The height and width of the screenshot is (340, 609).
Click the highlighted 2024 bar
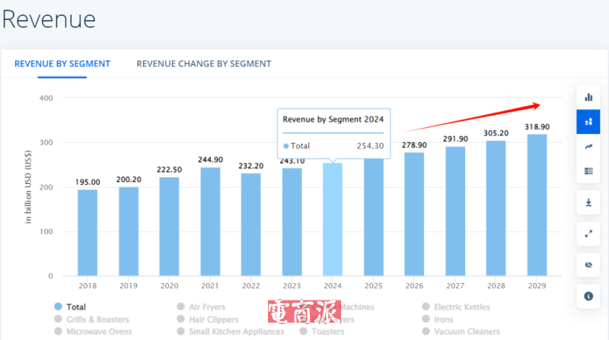click(x=333, y=219)
